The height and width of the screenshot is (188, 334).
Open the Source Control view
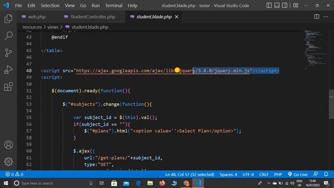[x=8, y=53]
